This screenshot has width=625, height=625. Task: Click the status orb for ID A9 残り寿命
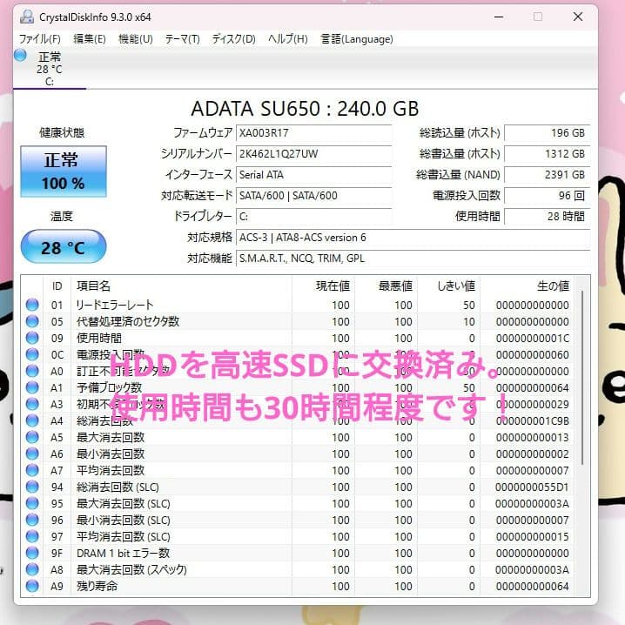point(32,586)
